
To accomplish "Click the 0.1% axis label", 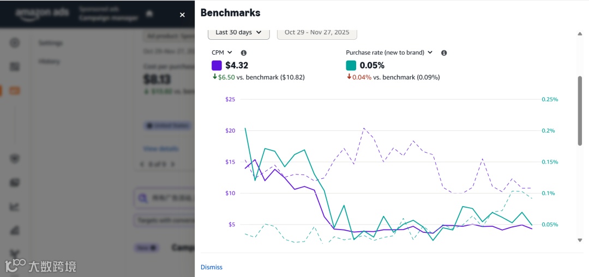I will pyautogui.click(x=548, y=193).
